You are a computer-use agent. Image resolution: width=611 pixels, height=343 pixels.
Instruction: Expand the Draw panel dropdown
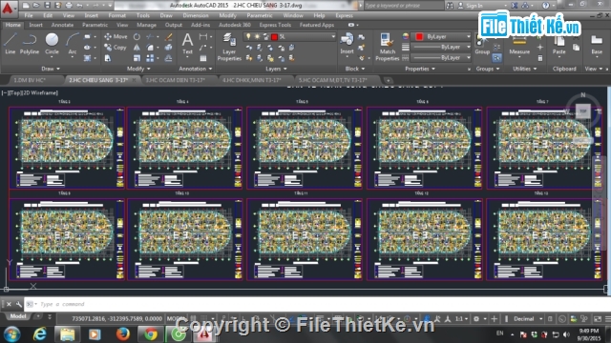pyautogui.click(x=51, y=69)
